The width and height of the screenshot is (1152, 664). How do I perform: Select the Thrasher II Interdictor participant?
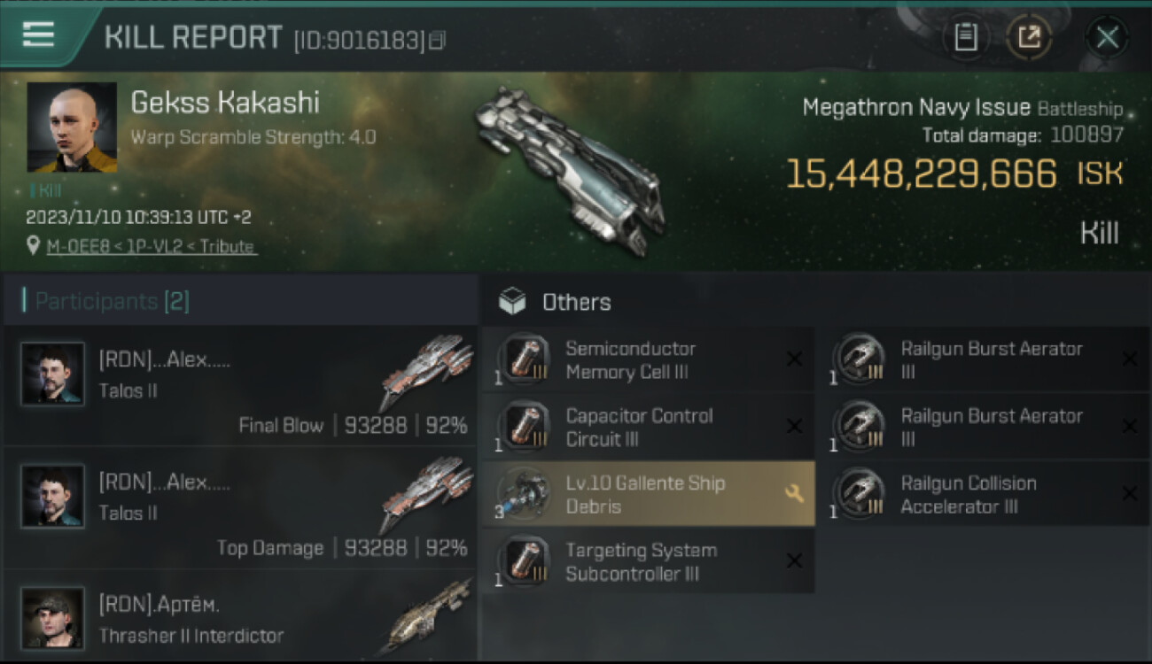[241, 616]
